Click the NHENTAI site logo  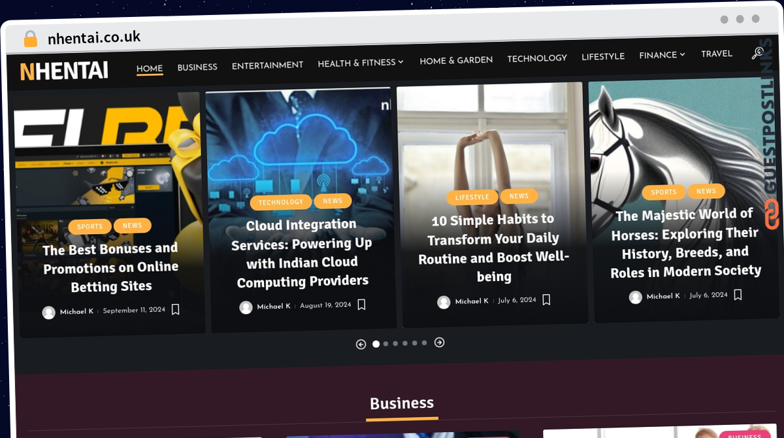(64, 71)
